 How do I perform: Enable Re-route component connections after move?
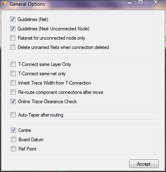tap(13, 92)
